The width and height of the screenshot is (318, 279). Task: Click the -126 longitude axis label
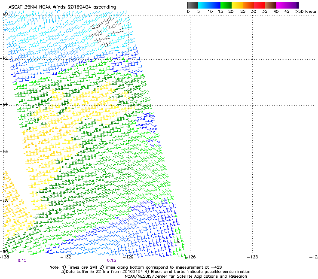(x=191, y=257)
